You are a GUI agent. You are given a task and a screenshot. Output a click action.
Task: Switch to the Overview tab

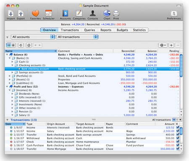point(49,30)
